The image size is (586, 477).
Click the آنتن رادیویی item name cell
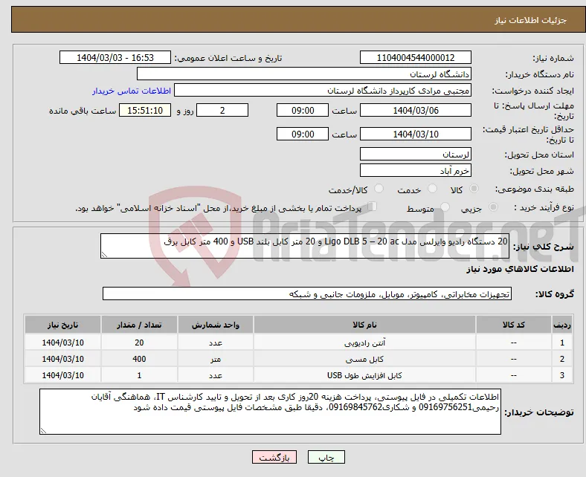364,343
